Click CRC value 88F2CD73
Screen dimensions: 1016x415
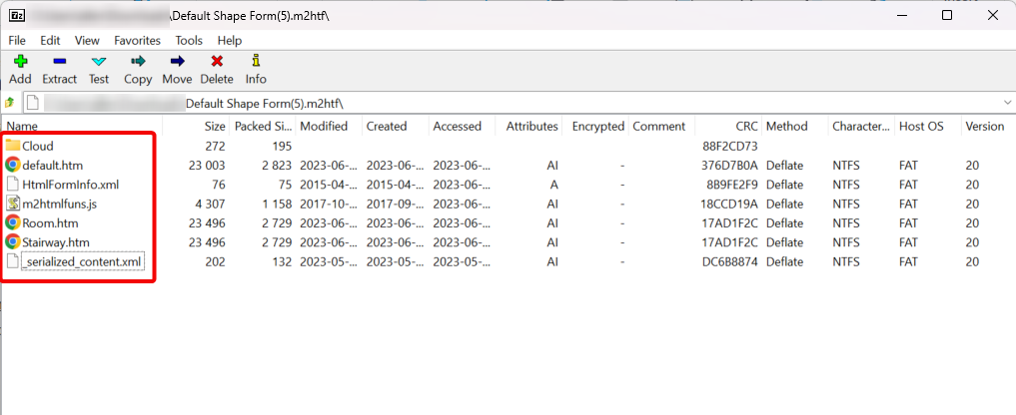pyautogui.click(x=729, y=146)
